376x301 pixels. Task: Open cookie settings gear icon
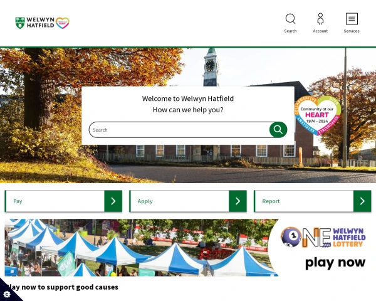pos(7,294)
